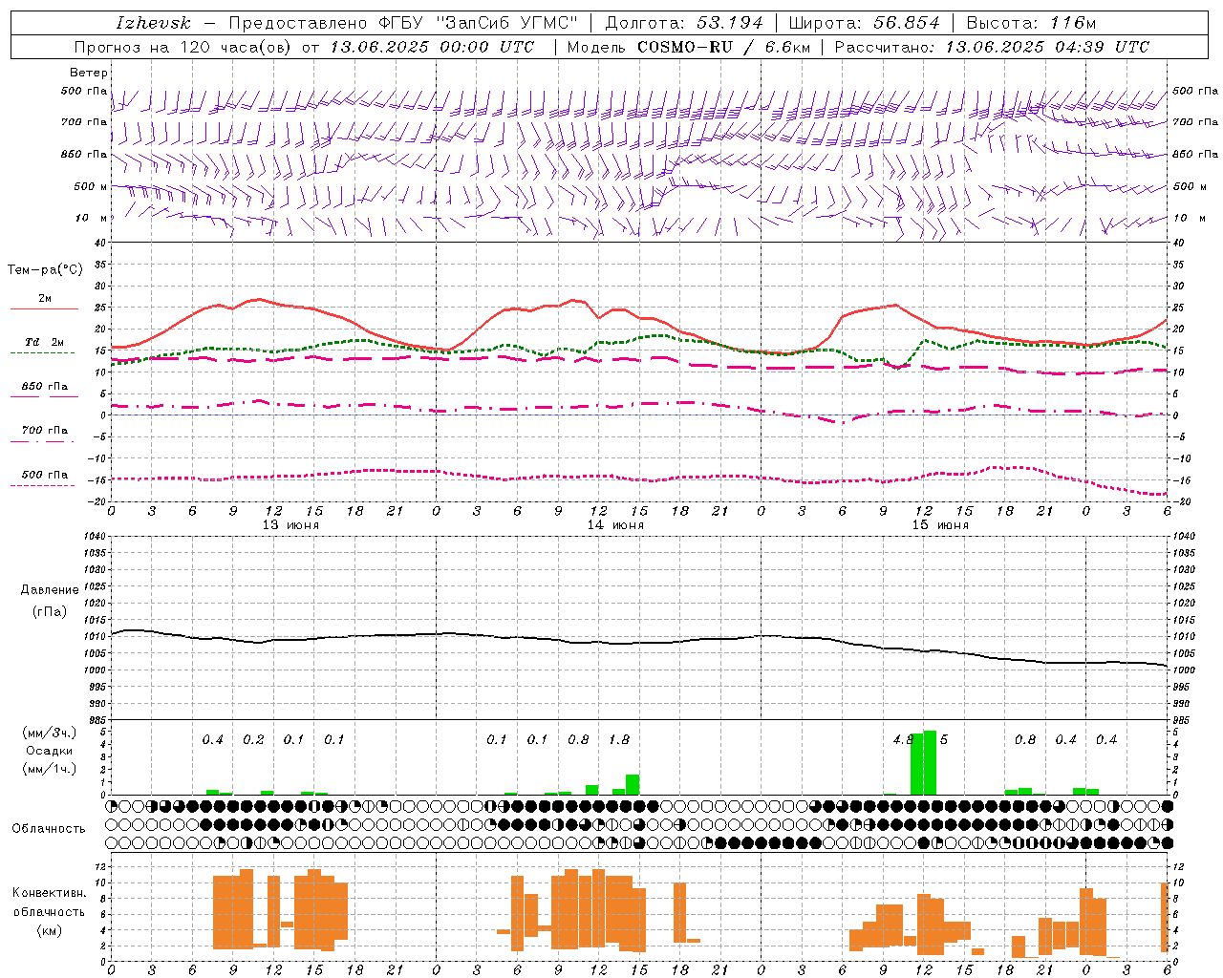Image resolution: width=1223 pixels, height=978 pixels.
Task: Click the 10 м wind level label on left
Action: tap(92, 219)
